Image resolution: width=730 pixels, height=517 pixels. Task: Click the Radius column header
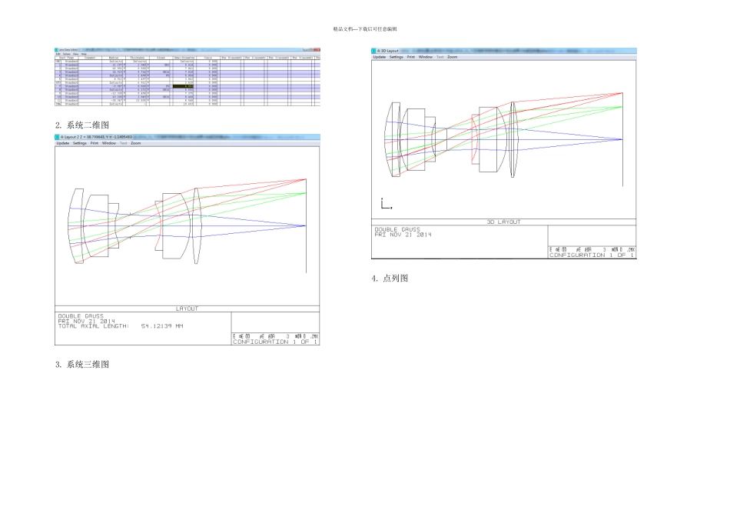(114, 58)
